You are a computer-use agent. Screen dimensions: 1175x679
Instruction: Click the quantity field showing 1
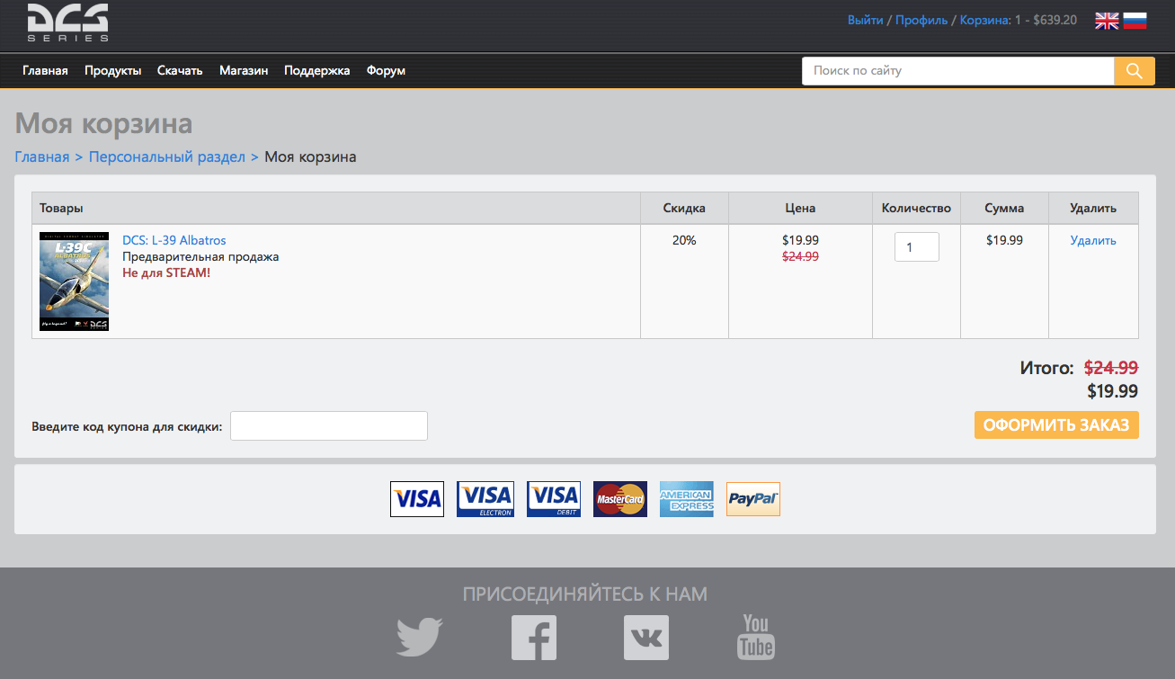(x=917, y=247)
